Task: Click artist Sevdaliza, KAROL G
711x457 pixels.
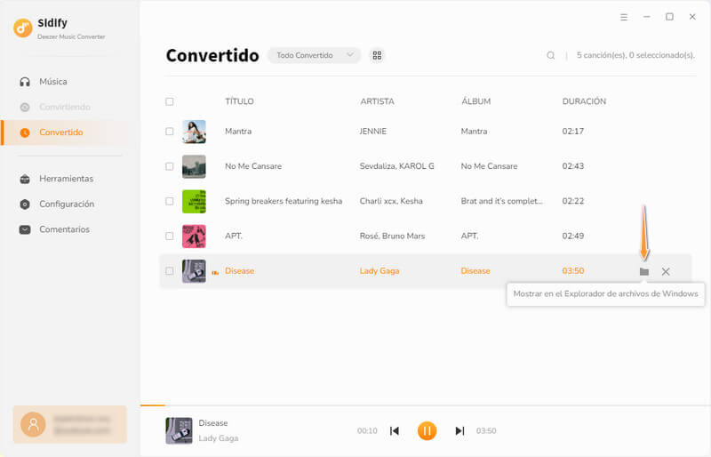Action: (396, 166)
